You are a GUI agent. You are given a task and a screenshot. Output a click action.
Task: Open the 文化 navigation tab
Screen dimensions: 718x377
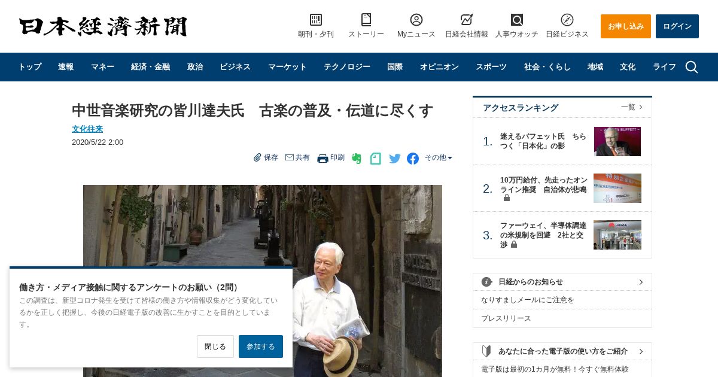(x=628, y=67)
